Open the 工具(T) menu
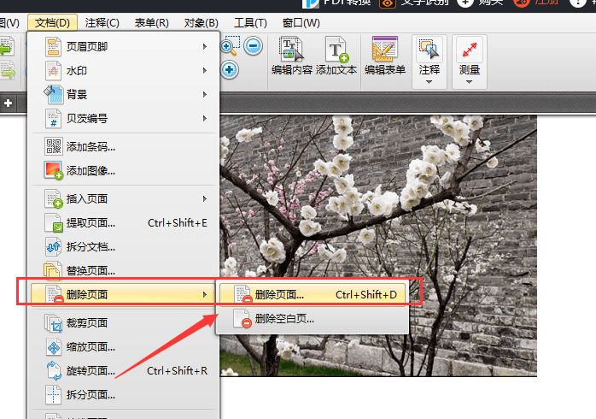Image resolution: width=596 pixels, height=419 pixels. [250, 23]
